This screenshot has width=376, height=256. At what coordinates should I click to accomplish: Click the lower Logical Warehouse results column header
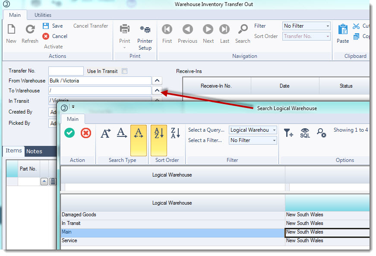click(173, 203)
